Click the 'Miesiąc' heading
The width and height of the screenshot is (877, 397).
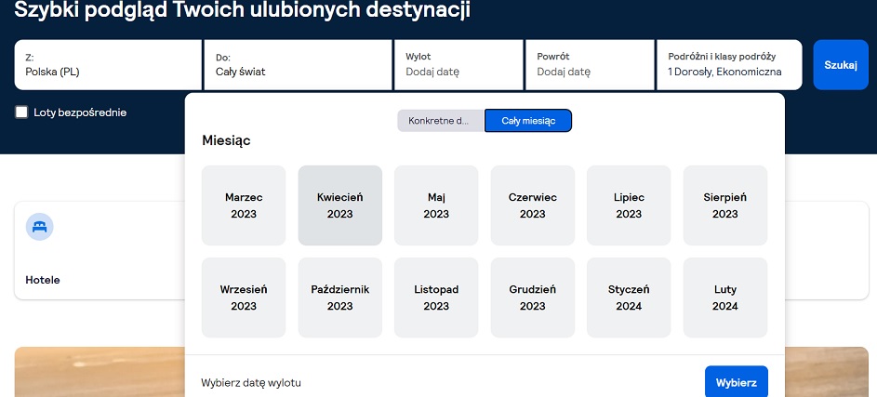point(226,141)
